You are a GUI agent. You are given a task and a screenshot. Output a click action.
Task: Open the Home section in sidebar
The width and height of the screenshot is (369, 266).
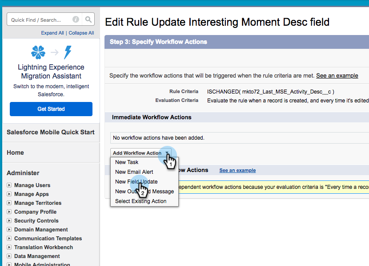[15, 153]
